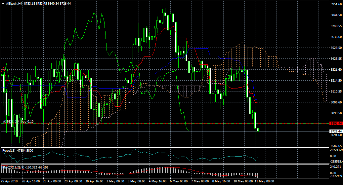
Task: Click the 240.271 MACD scale value
Action: (336, 167)
